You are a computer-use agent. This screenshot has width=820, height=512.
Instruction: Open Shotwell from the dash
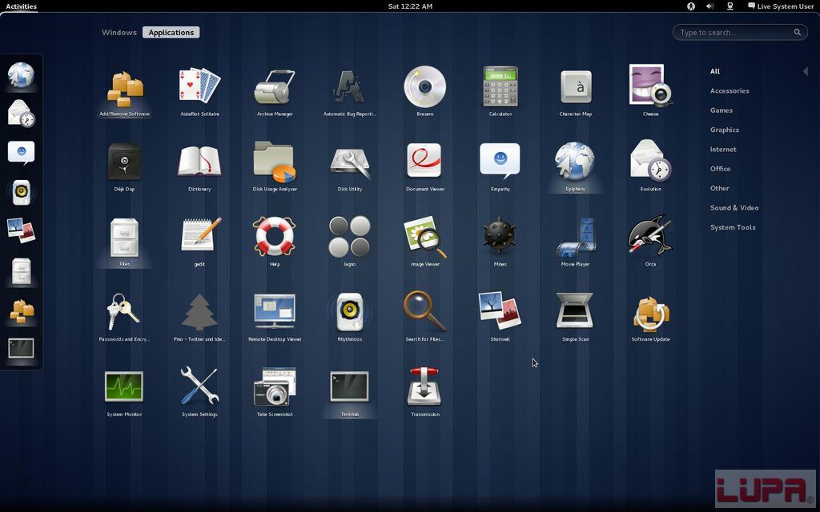(21, 230)
